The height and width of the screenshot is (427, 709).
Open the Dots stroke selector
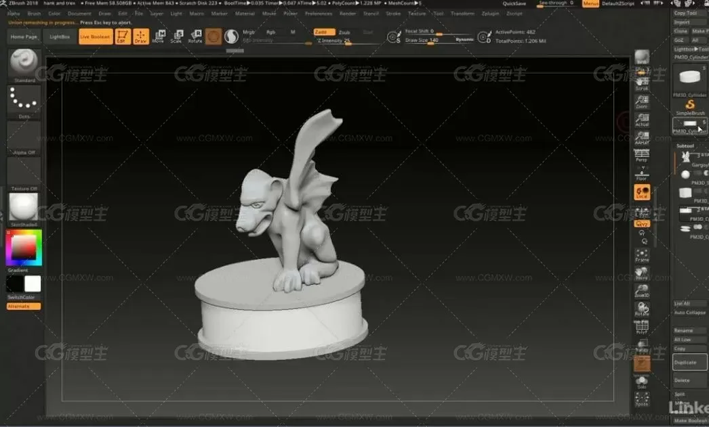(x=24, y=102)
